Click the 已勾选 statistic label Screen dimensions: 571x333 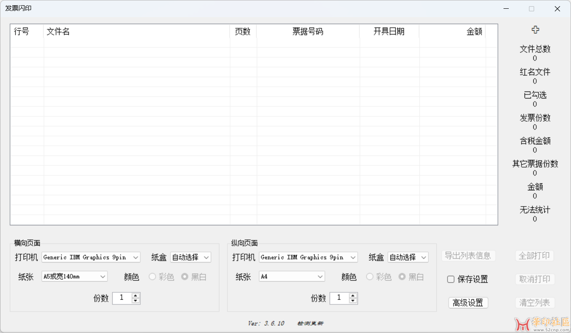tap(535, 95)
